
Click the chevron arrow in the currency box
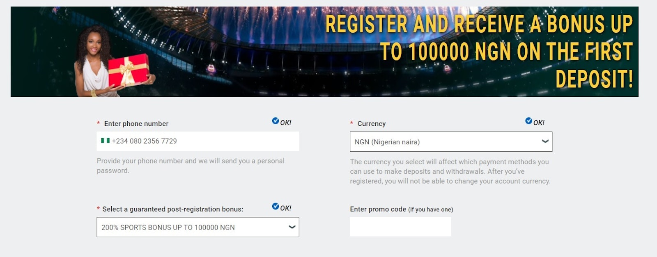tap(544, 141)
